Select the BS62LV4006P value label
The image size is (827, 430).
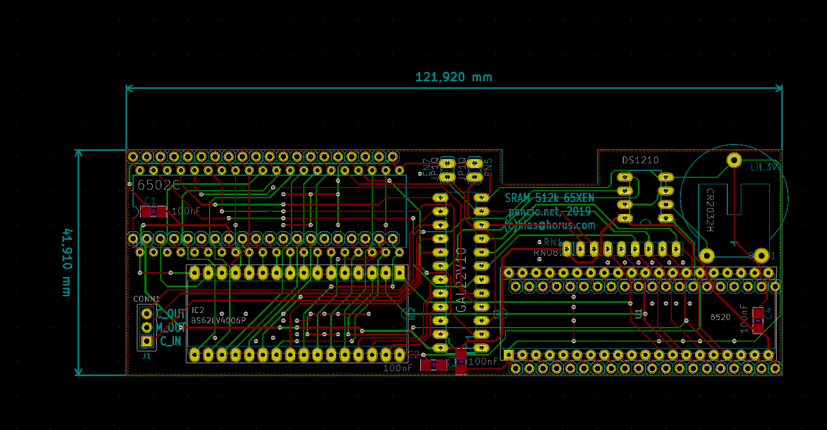pyautogui.click(x=218, y=321)
